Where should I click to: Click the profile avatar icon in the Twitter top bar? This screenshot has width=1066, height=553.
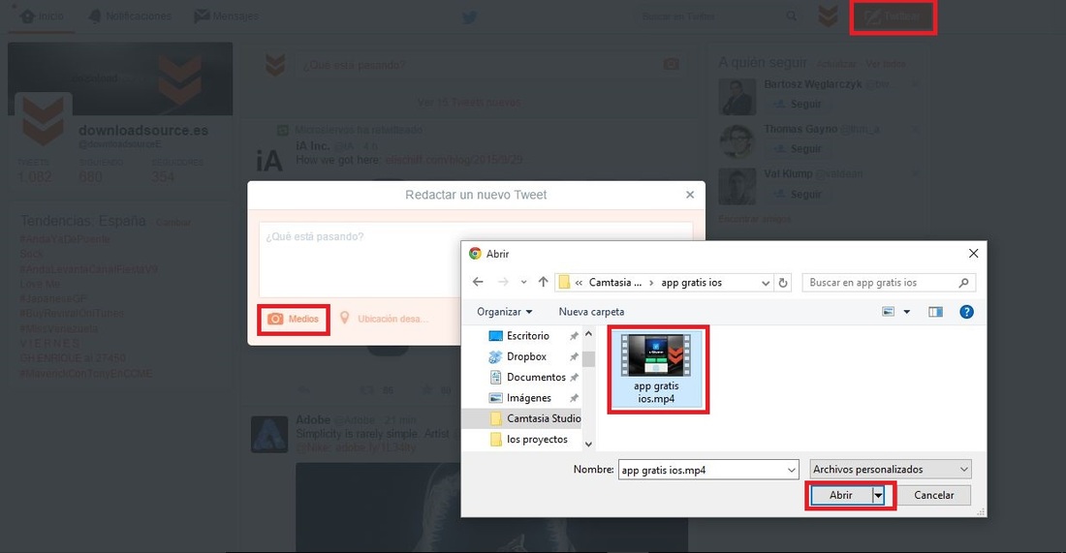click(828, 16)
